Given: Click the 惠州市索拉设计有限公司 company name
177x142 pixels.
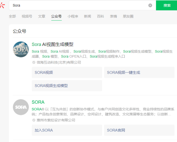Looking at the screenshot, I should pos(56,120).
